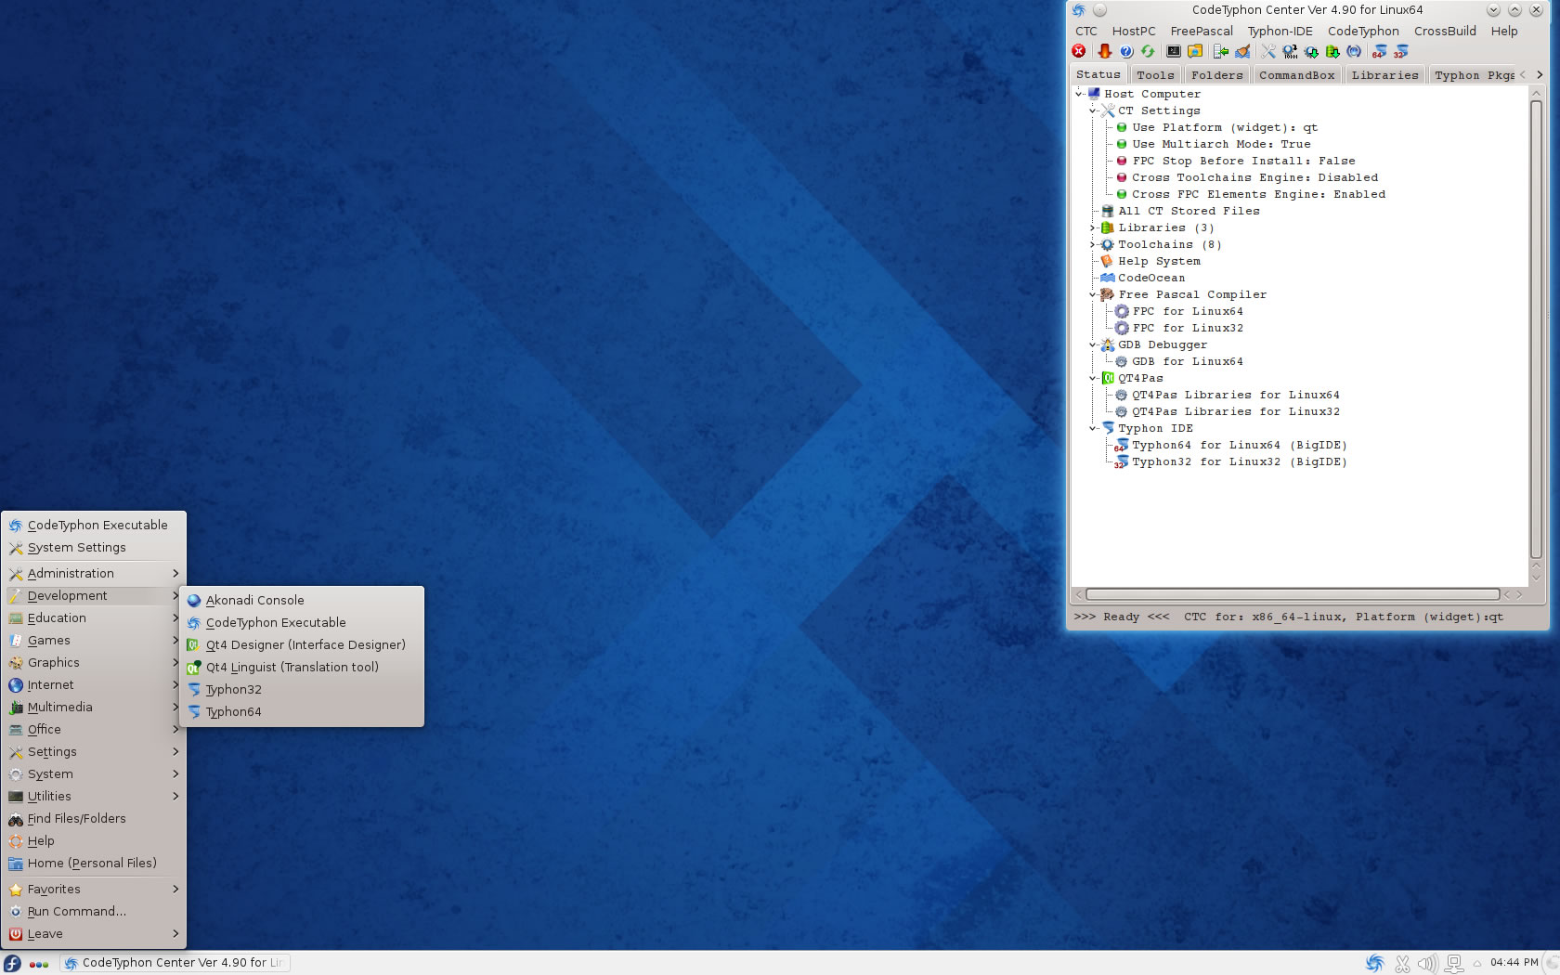Click the gear with binary digits icon
This screenshot has width=1560, height=975.
coord(1290,51)
